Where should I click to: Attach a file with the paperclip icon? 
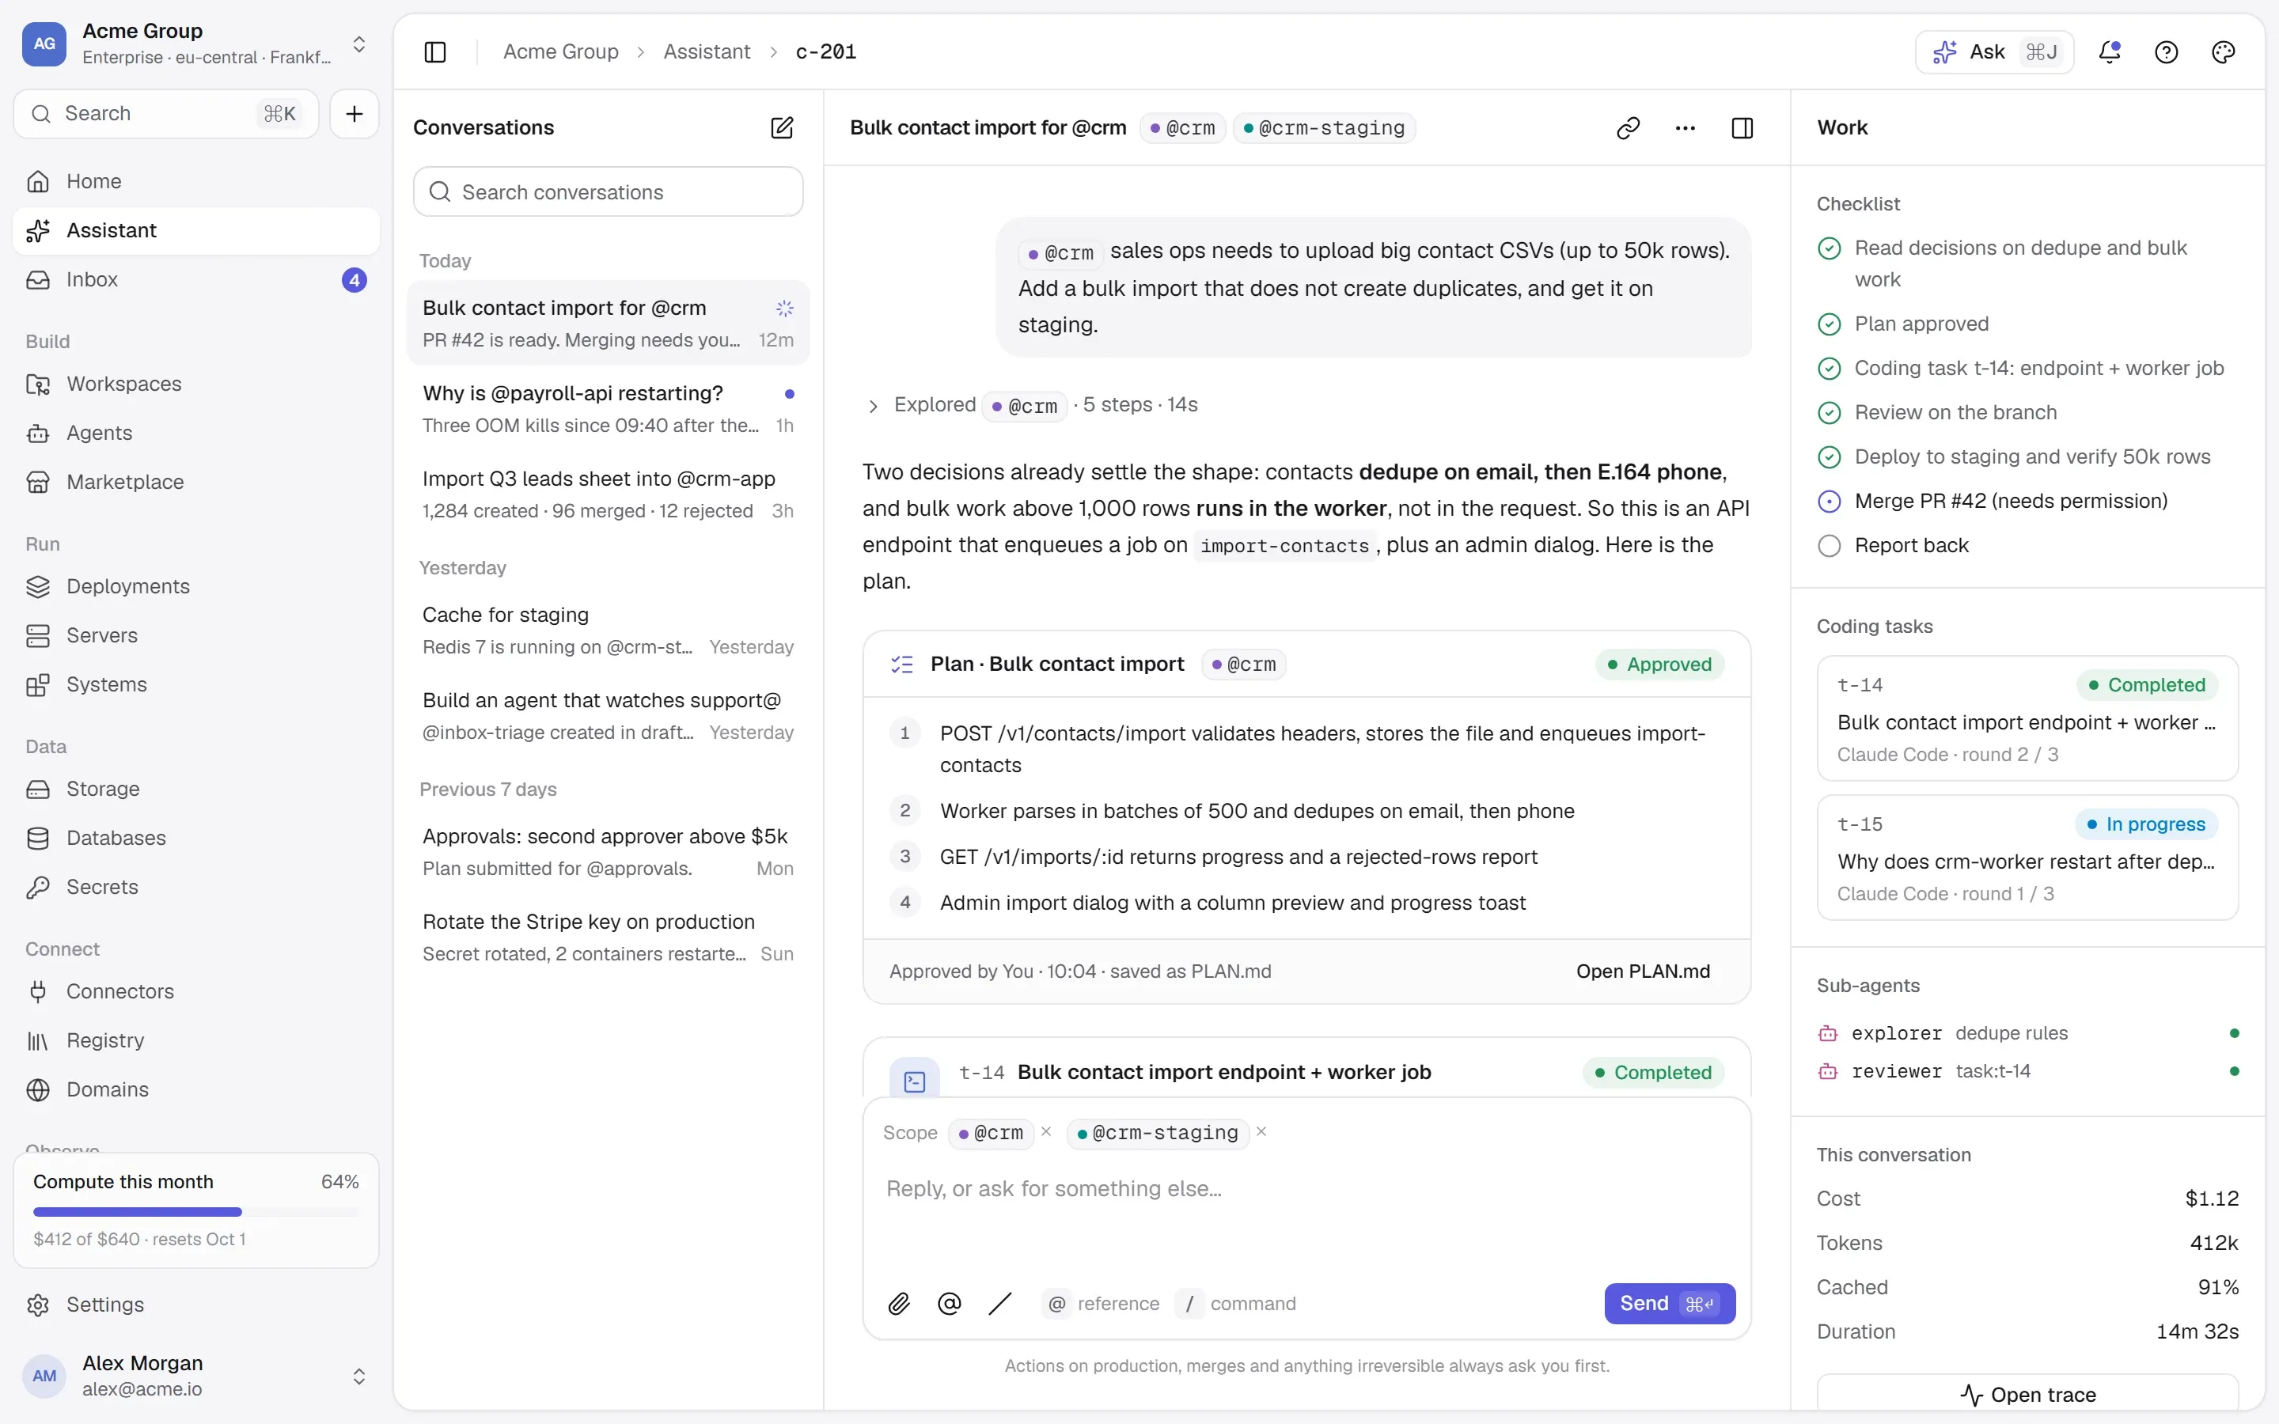click(898, 1304)
